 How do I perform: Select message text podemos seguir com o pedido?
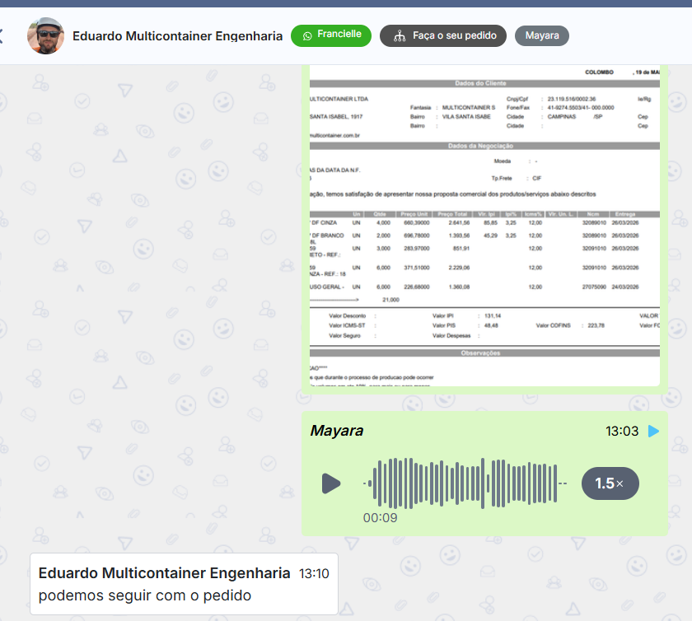[x=145, y=595]
